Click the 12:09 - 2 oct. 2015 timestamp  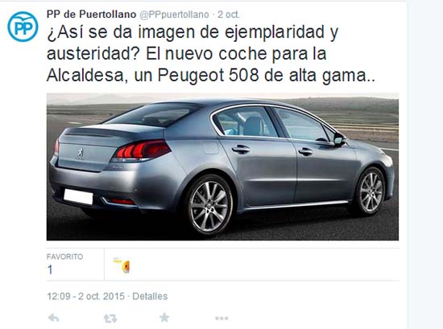coord(85,296)
